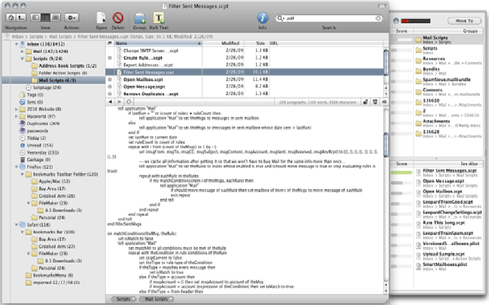The image size is (489, 305).
Task: Collapse the Bookmarks Toolbar Folder node
Action: [x=22, y=174]
